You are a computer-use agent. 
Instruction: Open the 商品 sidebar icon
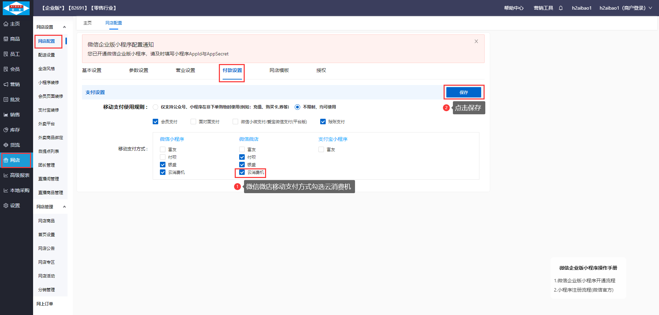(12, 39)
